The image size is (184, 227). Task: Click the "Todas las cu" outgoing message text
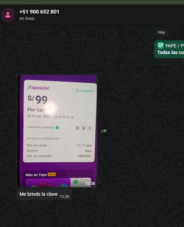click(x=171, y=52)
